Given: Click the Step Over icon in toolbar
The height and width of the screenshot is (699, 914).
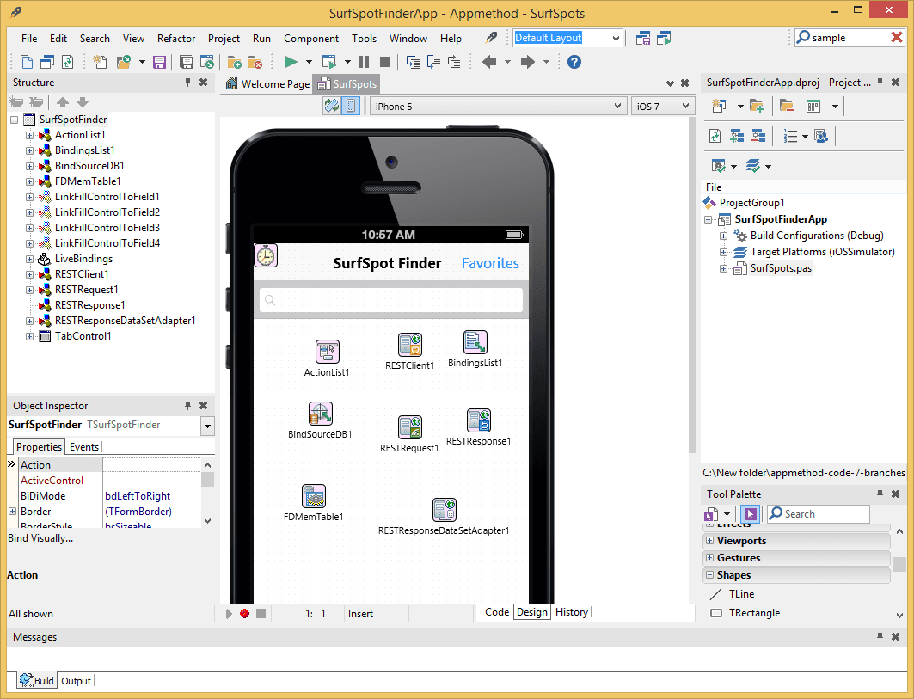Looking at the screenshot, I should (x=433, y=62).
